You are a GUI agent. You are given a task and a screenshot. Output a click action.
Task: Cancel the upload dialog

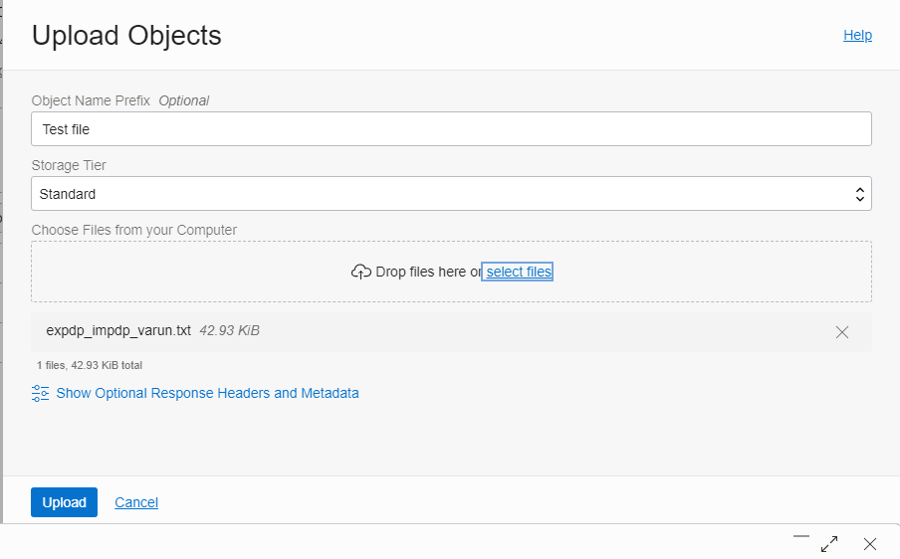pos(136,502)
